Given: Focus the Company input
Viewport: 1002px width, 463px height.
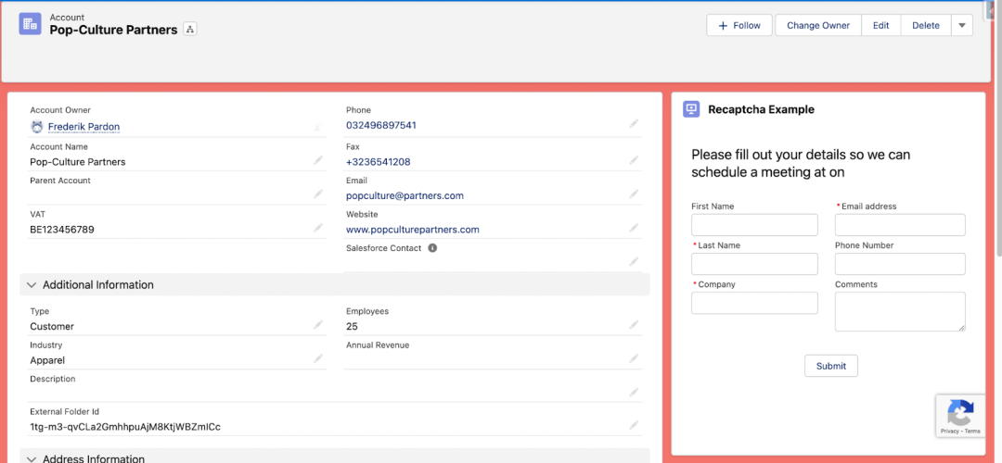Looking at the screenshot, I should click(x=754, y=303).
